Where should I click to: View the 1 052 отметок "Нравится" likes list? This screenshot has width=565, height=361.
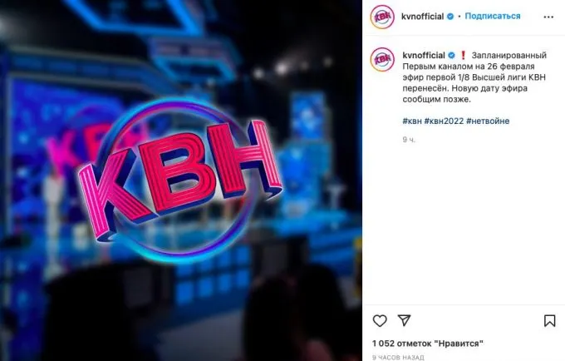[x=428, y=344]
